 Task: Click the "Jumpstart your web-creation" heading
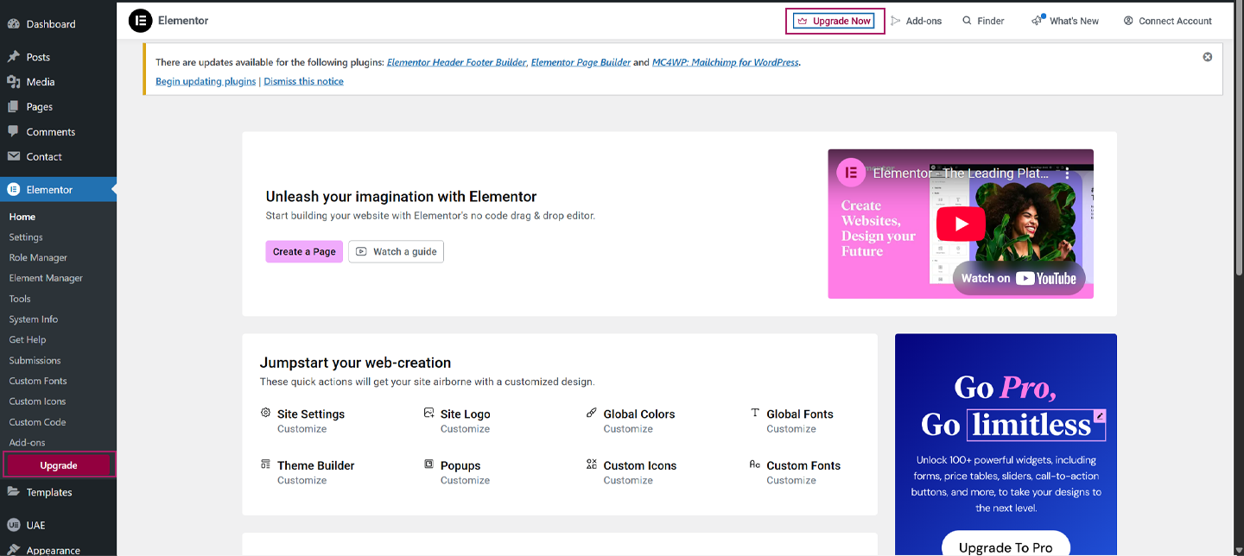click(355, 363)
